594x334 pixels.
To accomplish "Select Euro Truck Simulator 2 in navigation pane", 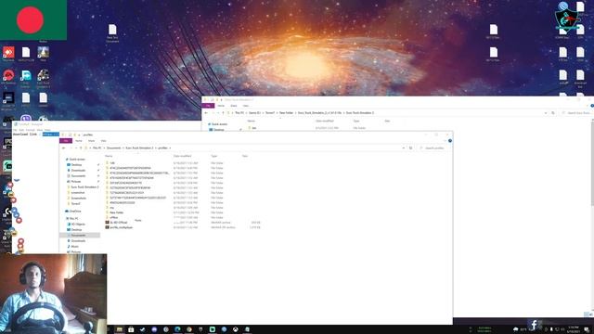I will pos(84,187).
